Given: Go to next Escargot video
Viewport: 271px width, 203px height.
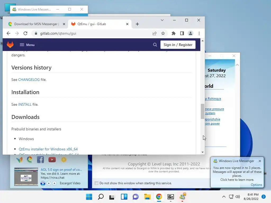Looking at the screenshot, I should coord(54,183).
